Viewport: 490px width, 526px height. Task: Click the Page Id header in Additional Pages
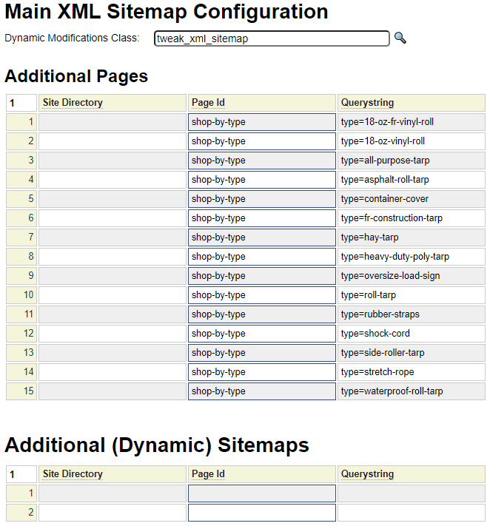(208, 103)
